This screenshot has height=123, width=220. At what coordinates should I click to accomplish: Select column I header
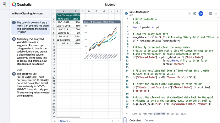117,11
